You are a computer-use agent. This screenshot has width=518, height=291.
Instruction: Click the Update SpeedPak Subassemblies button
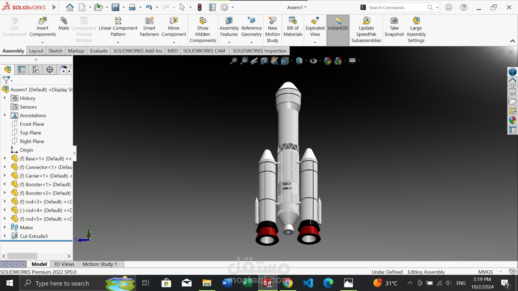(366, 28)
